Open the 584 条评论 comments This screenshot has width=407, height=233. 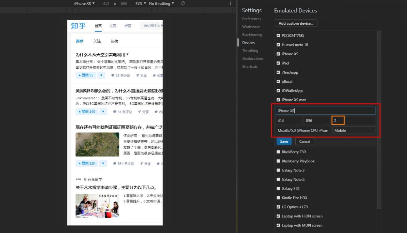[x=124, y=164]
